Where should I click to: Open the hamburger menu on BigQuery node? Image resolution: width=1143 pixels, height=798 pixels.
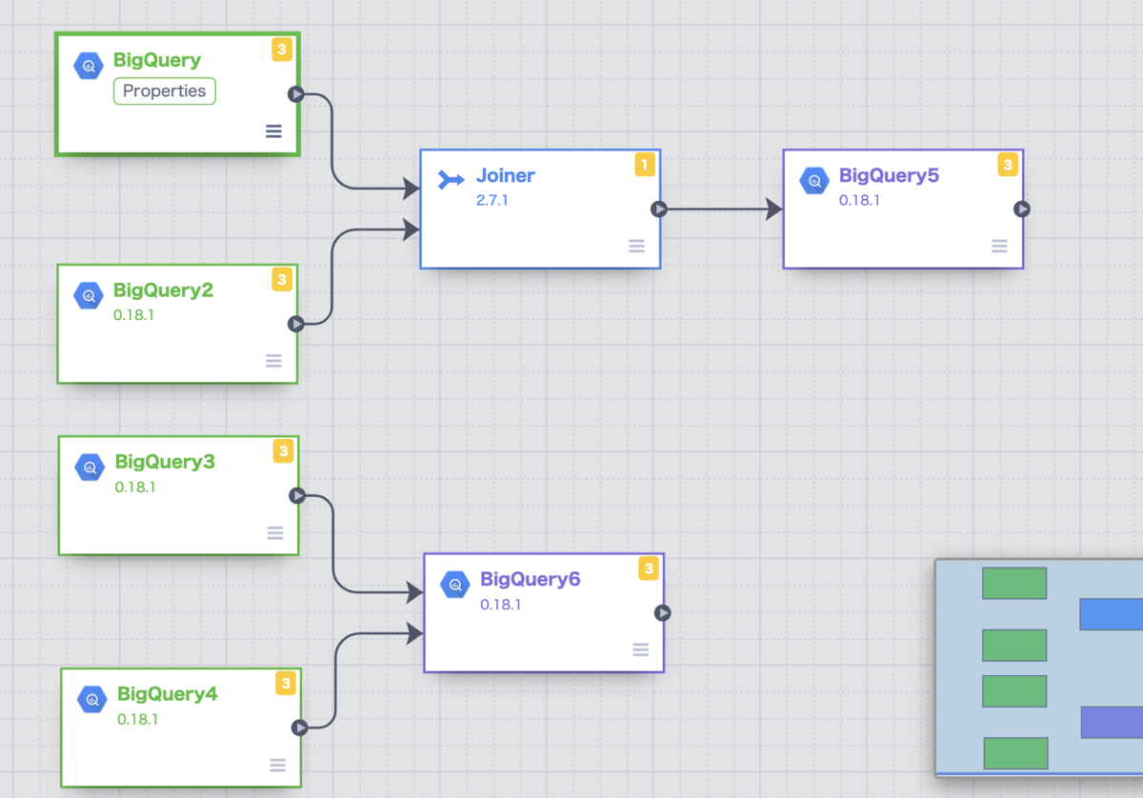(x=273, y=131)
